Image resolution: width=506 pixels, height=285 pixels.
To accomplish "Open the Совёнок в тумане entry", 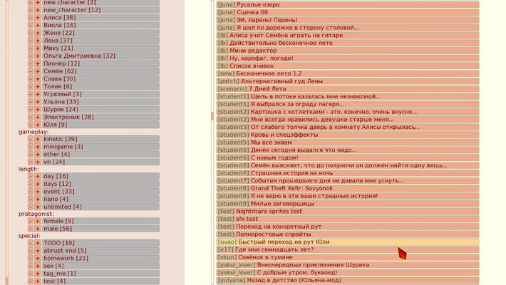I will point(348,257).
